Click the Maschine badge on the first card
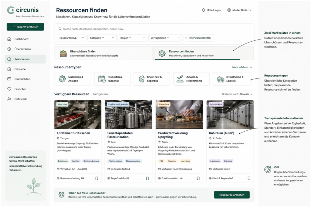Viewport: 311px width, 206px height. (x=62, y=104)
